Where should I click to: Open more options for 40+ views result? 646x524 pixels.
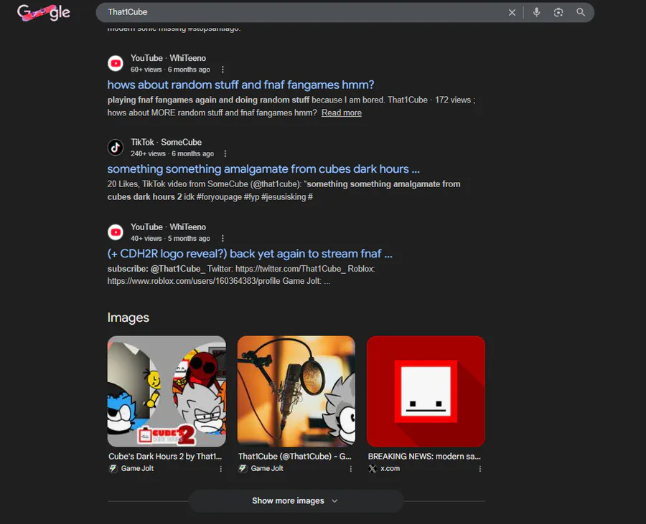(x=223, y=238)
